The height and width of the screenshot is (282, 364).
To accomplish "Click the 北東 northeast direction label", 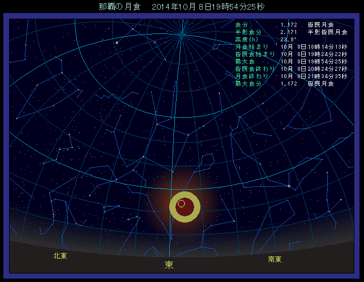I will [x=60, y=256].
